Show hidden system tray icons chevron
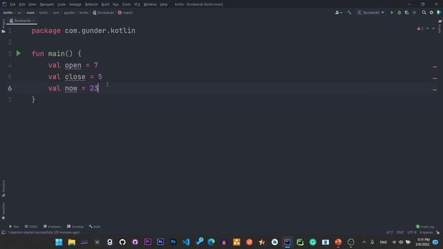443x249 pixels. coord(364,242)
